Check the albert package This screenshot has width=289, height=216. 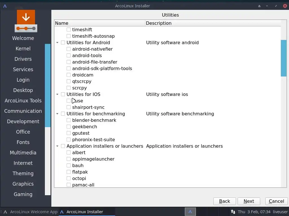69,152
